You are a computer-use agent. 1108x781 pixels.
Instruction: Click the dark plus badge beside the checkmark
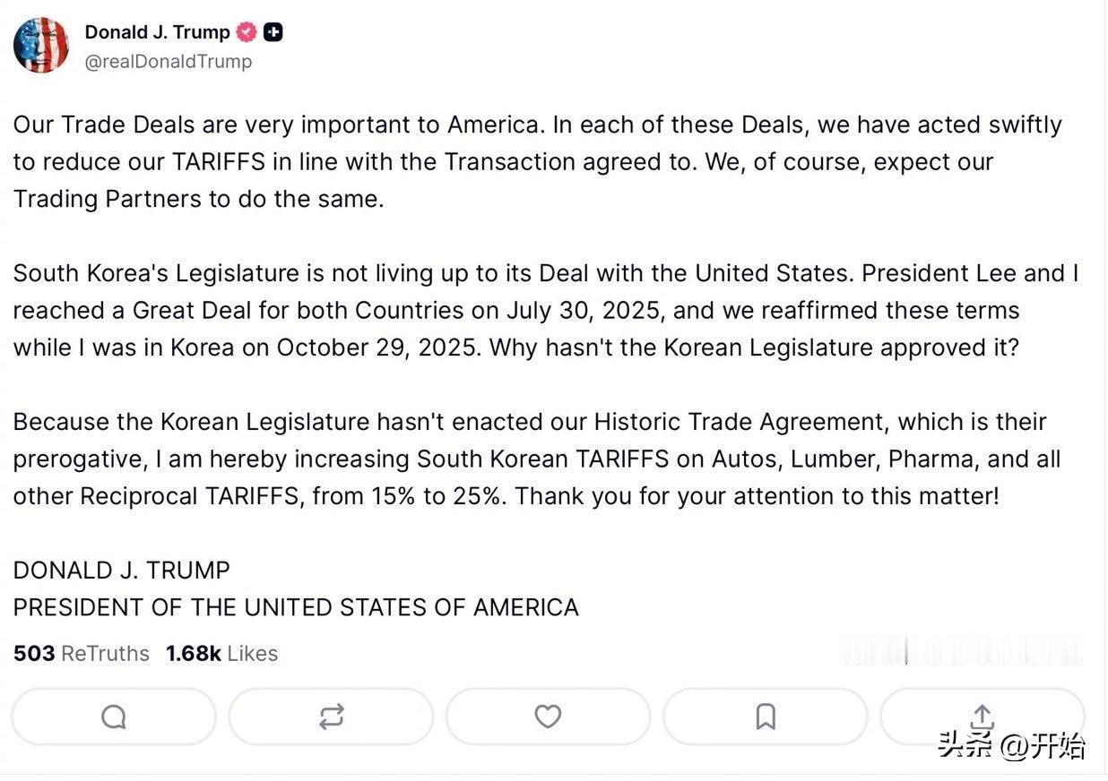pos(273,31)
